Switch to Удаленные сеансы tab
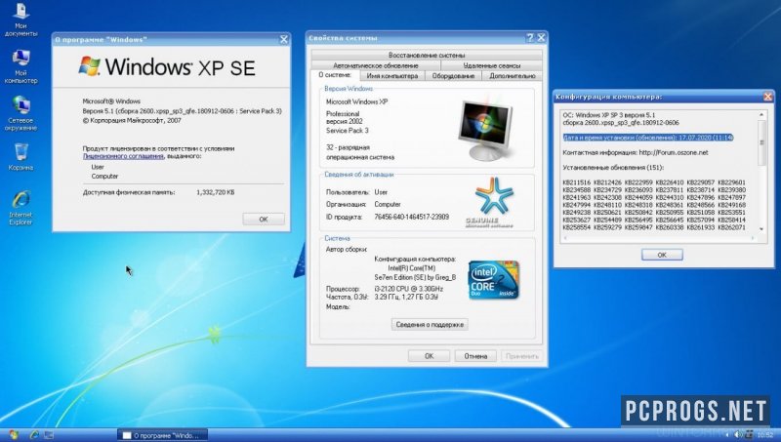 point(492,65)
